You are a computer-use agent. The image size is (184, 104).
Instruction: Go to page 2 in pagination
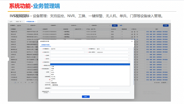(18, 82)
